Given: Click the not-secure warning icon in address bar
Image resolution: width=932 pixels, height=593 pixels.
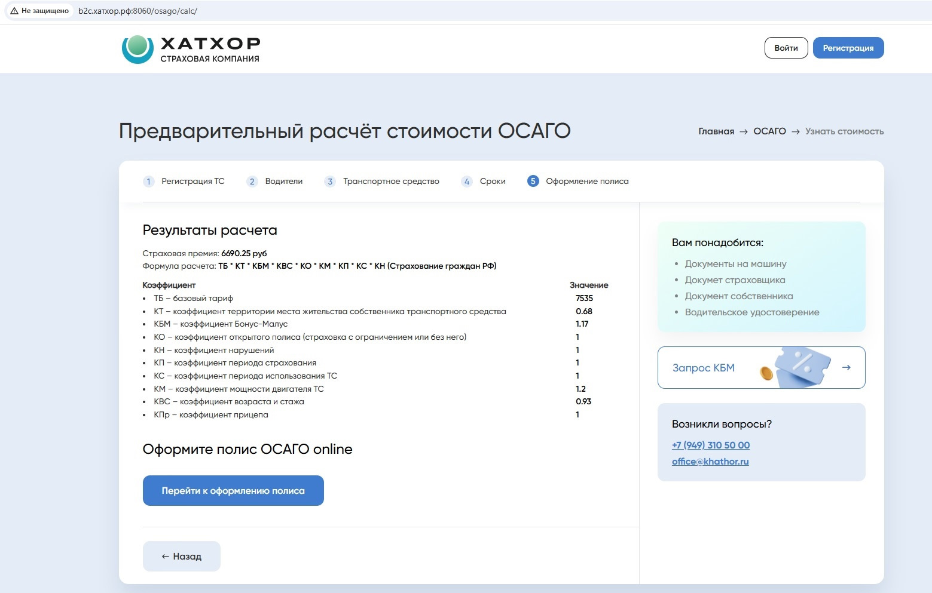Looking at the screenshot, I should (14, 11).
